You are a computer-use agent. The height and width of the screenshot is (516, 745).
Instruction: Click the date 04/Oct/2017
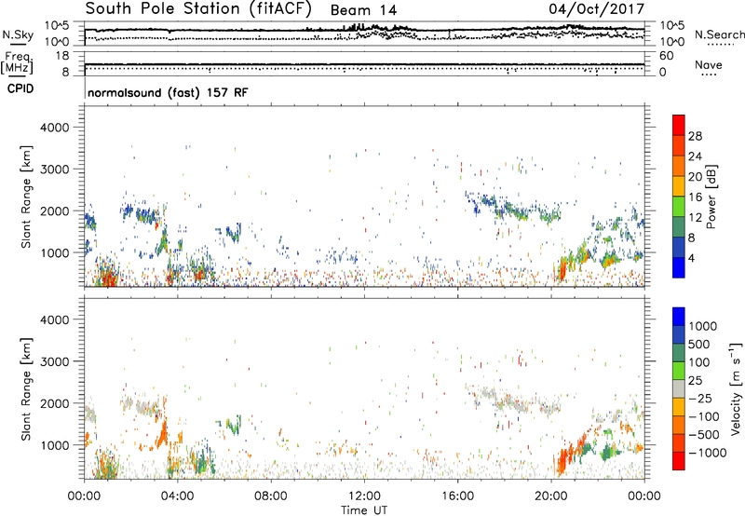[596, 9]
